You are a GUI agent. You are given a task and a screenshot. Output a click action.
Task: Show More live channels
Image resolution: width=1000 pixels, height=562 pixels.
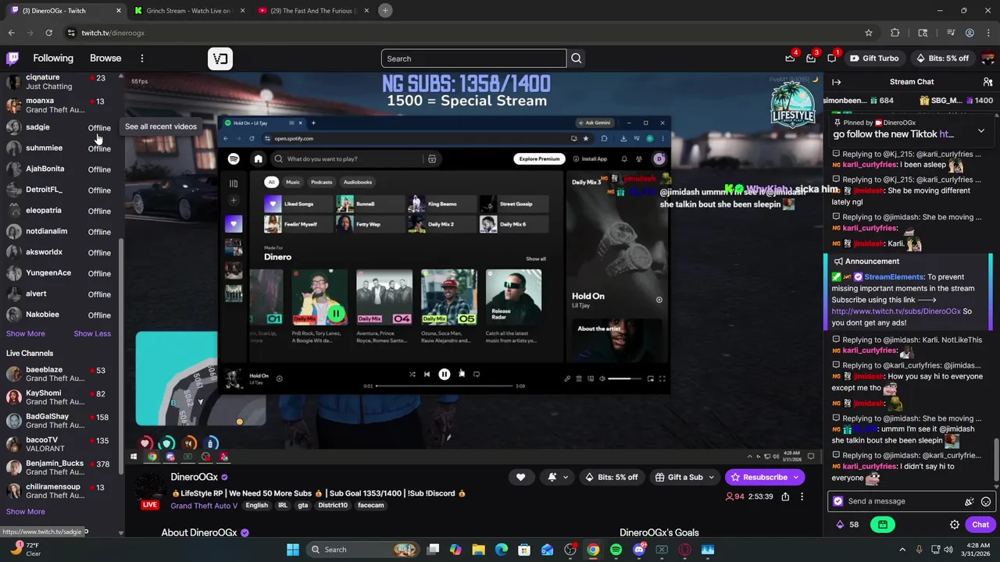coord(26,512)
